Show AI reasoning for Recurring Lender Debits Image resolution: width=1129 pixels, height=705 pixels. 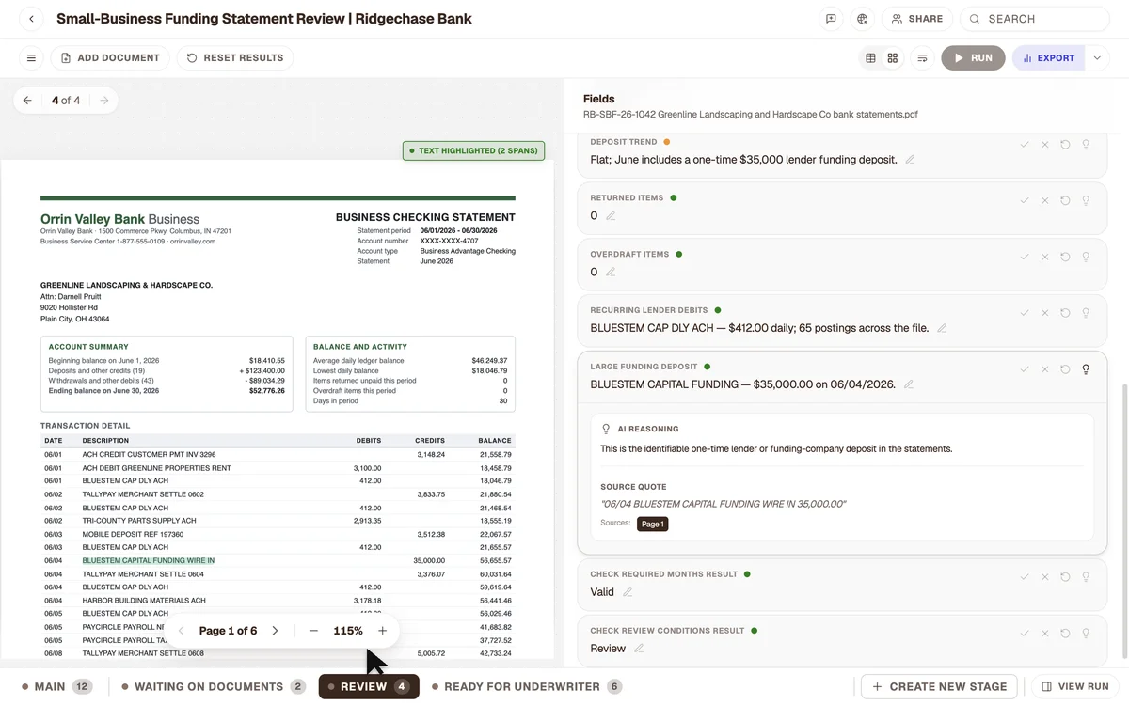(x=1086, y=313)
